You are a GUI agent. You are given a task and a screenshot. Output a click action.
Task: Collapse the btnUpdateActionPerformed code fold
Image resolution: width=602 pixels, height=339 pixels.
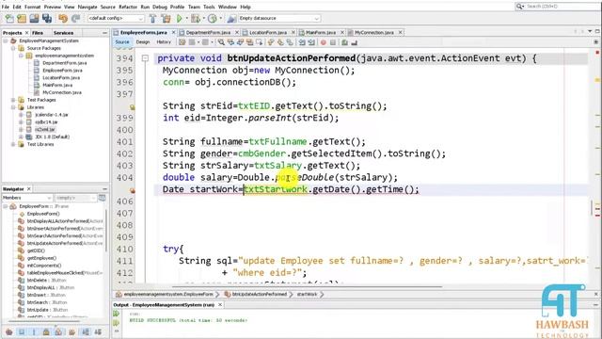point(145,58)
